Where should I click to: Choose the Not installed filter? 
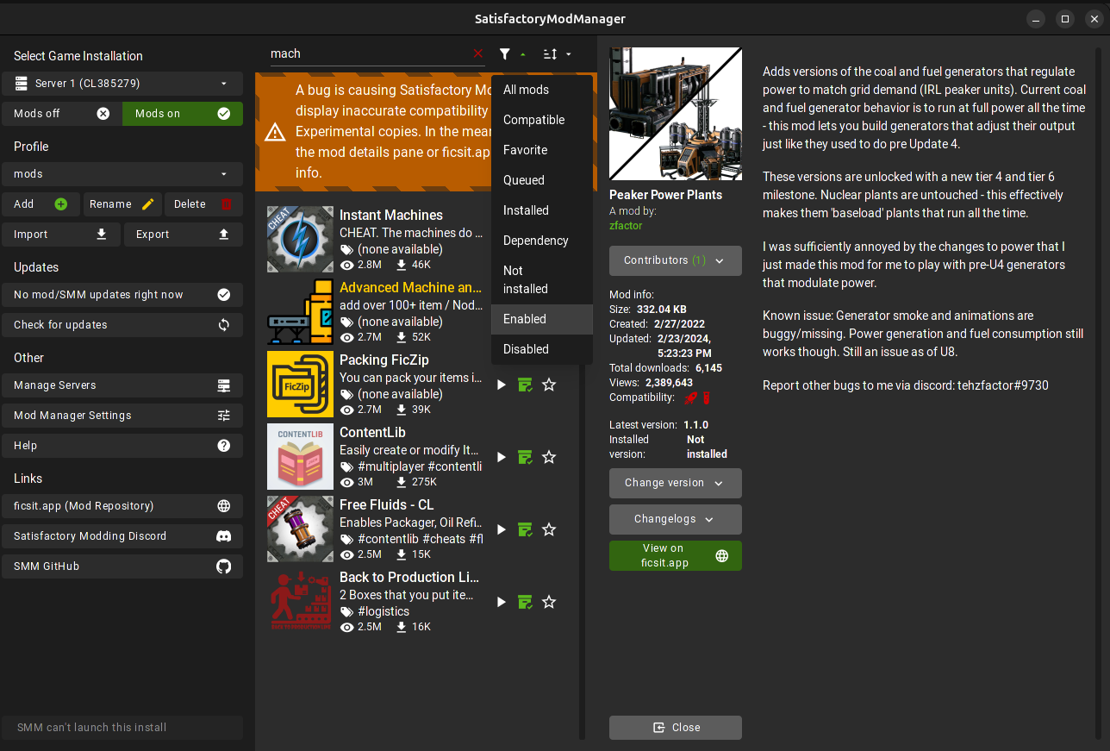[x=542, y=280]
